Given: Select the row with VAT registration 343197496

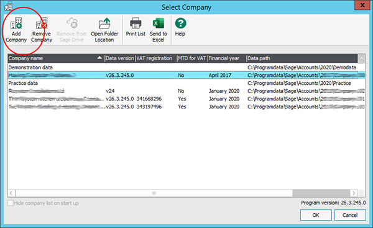Looking at the screenshot, I should pos(186,107).
